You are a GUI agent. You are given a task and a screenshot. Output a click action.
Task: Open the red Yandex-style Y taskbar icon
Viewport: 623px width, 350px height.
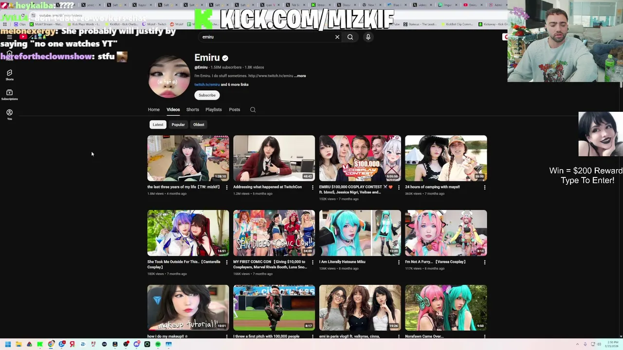click(72, 344)
